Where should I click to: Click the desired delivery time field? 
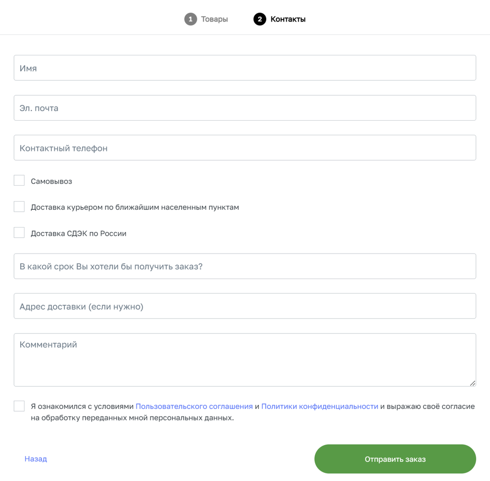[245, 266]
